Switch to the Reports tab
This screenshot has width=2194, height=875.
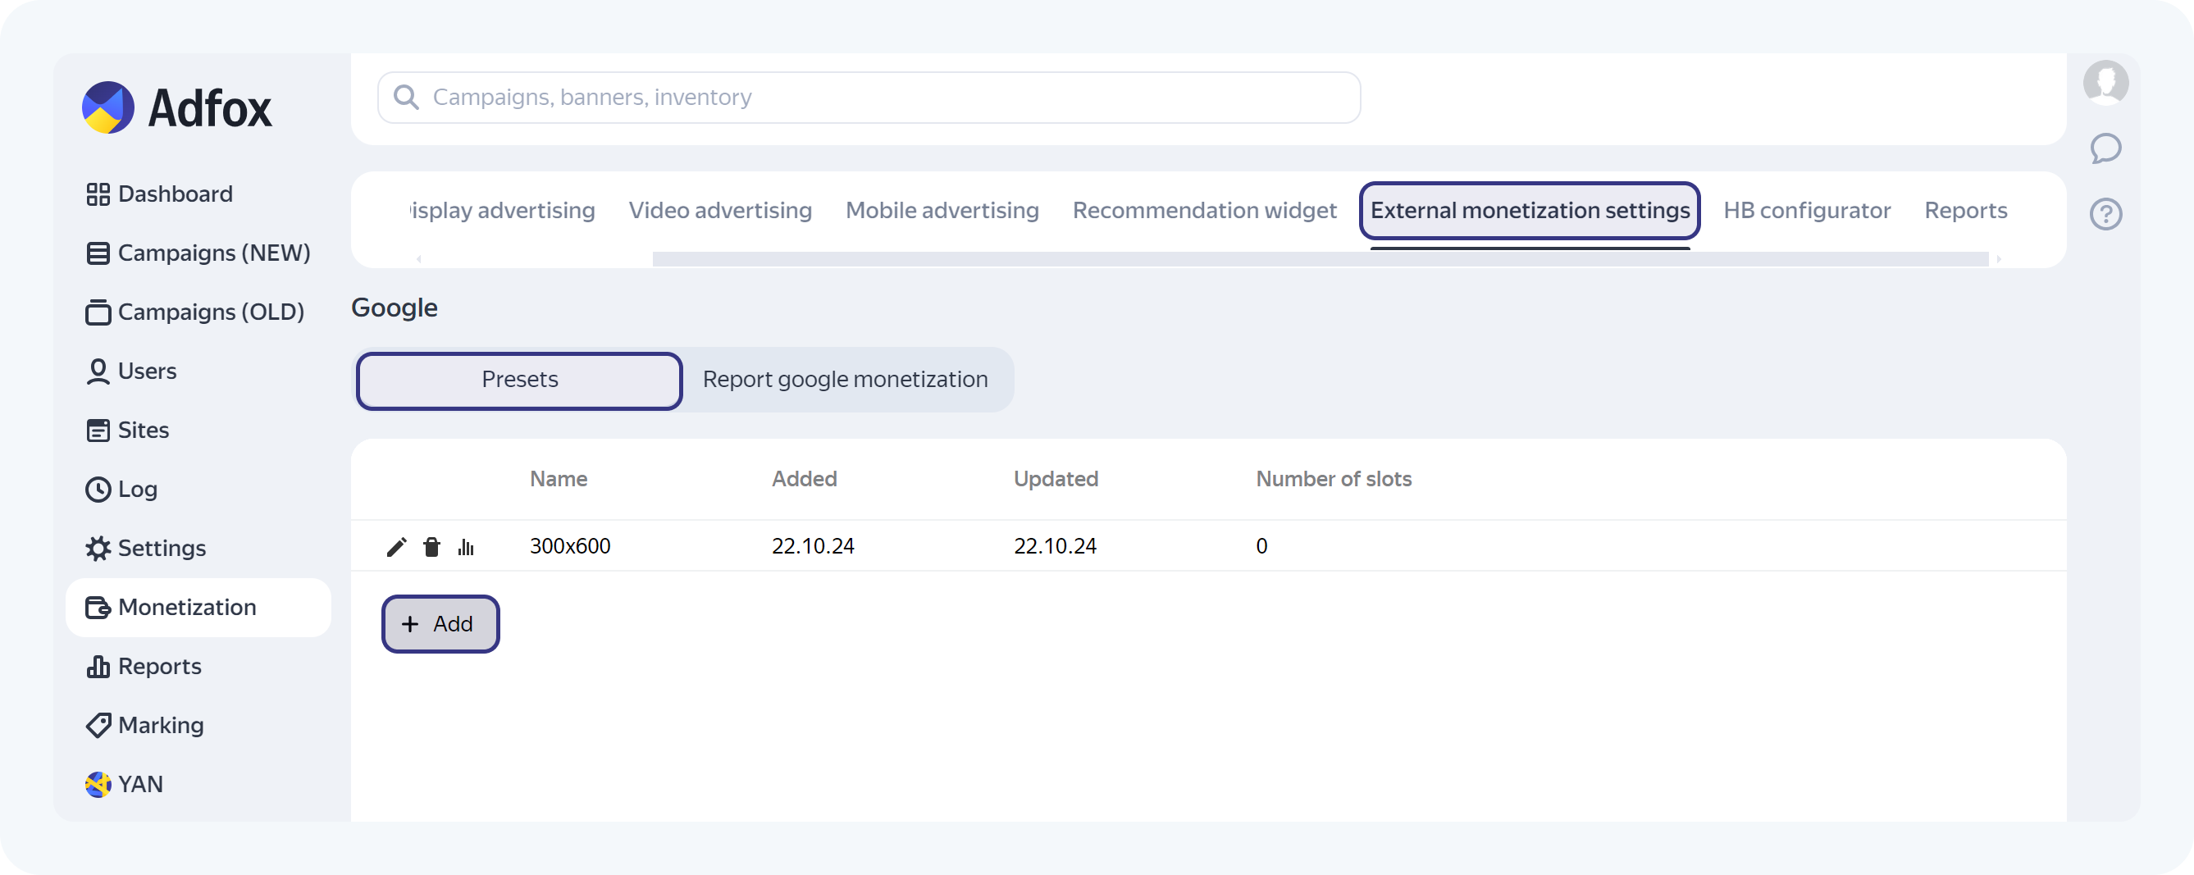tap(1966, 210)
